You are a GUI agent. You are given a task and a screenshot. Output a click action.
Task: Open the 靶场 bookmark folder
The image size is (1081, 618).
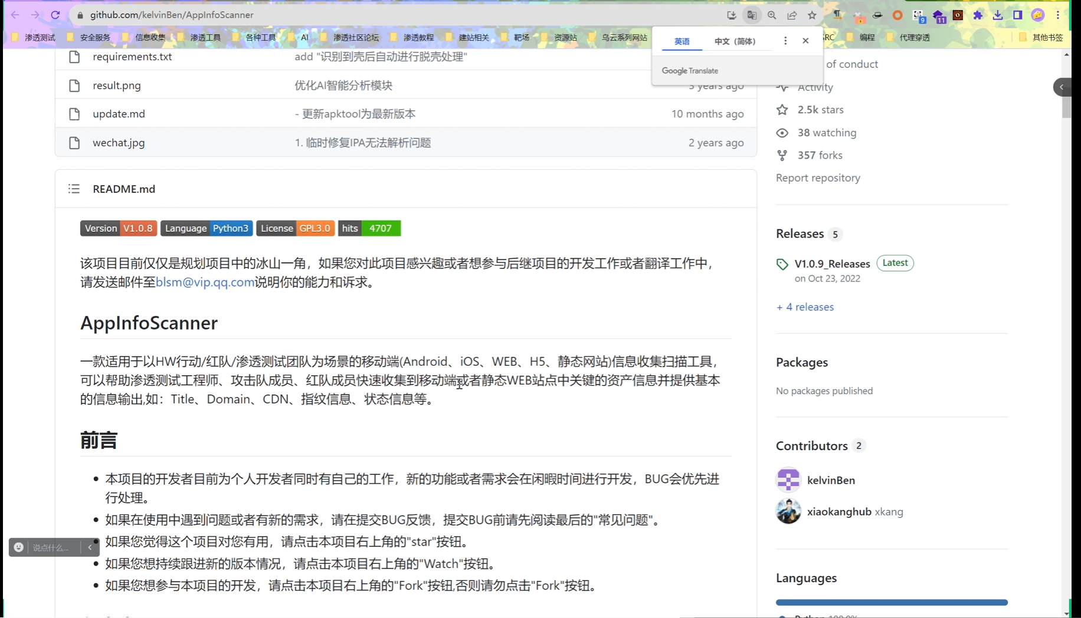[515, 37]
